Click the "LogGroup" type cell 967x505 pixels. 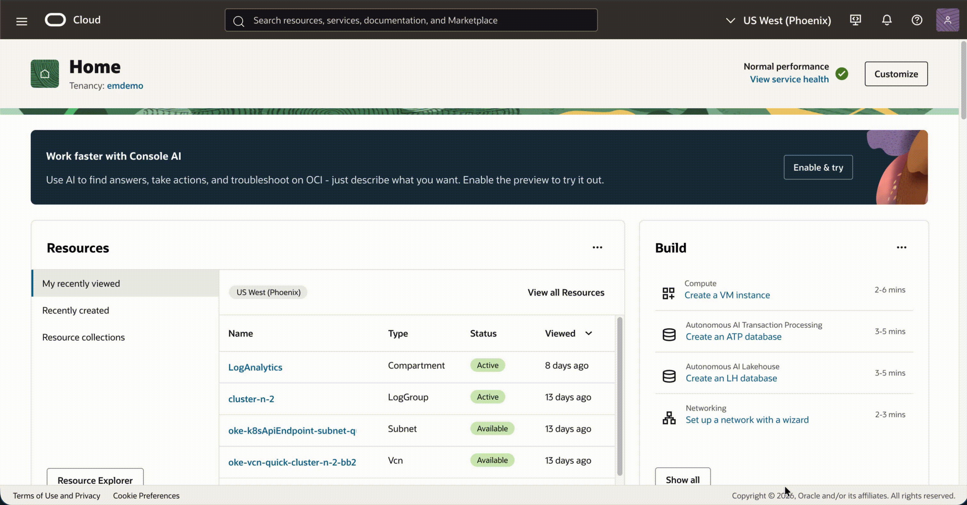[408, 397]
